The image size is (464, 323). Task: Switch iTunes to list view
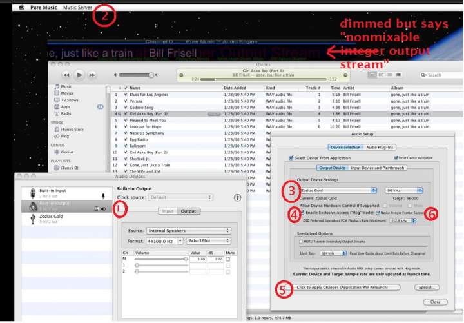point(372,75)
